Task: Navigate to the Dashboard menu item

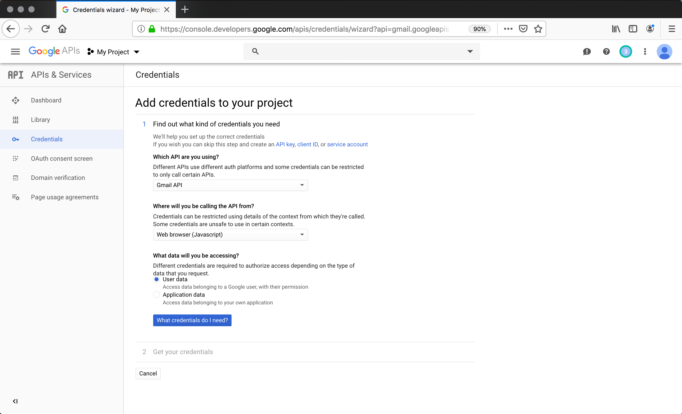Action: click(46, 100)
